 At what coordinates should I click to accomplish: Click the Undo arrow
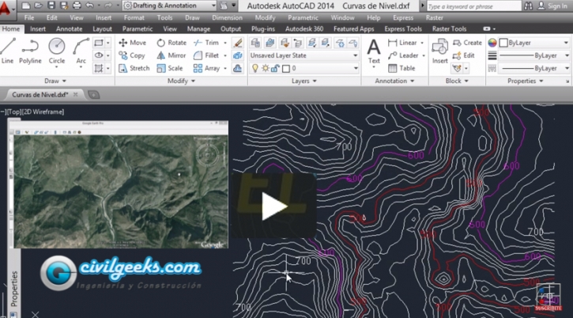coord(89,5)
